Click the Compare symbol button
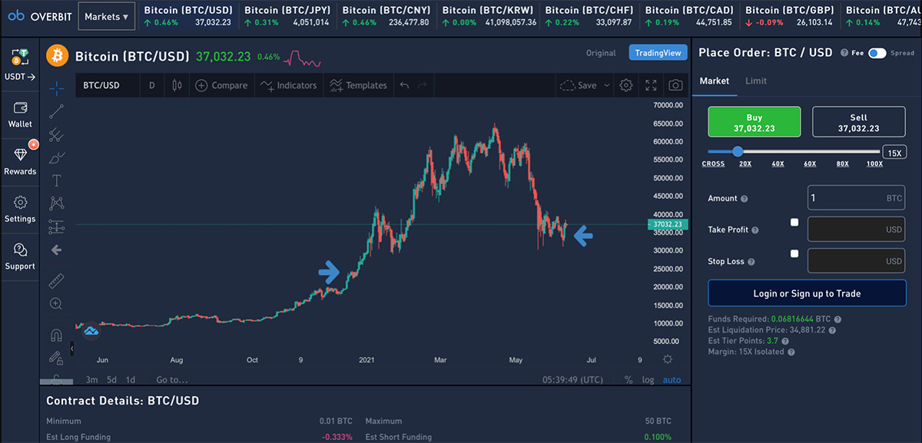Screen dimensions: 922x443 point(221,85)
